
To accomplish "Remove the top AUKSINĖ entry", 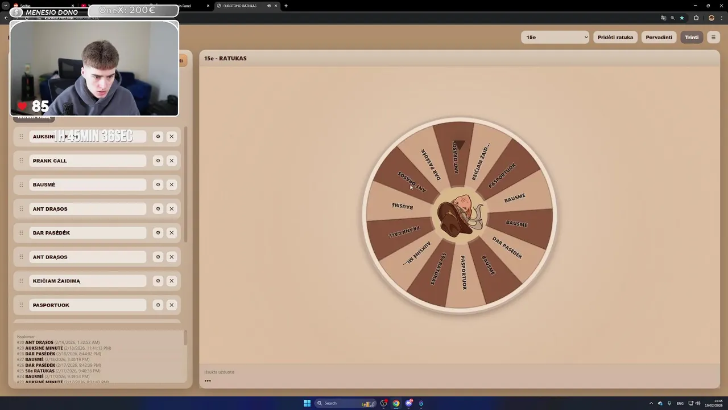I will 171,137.
